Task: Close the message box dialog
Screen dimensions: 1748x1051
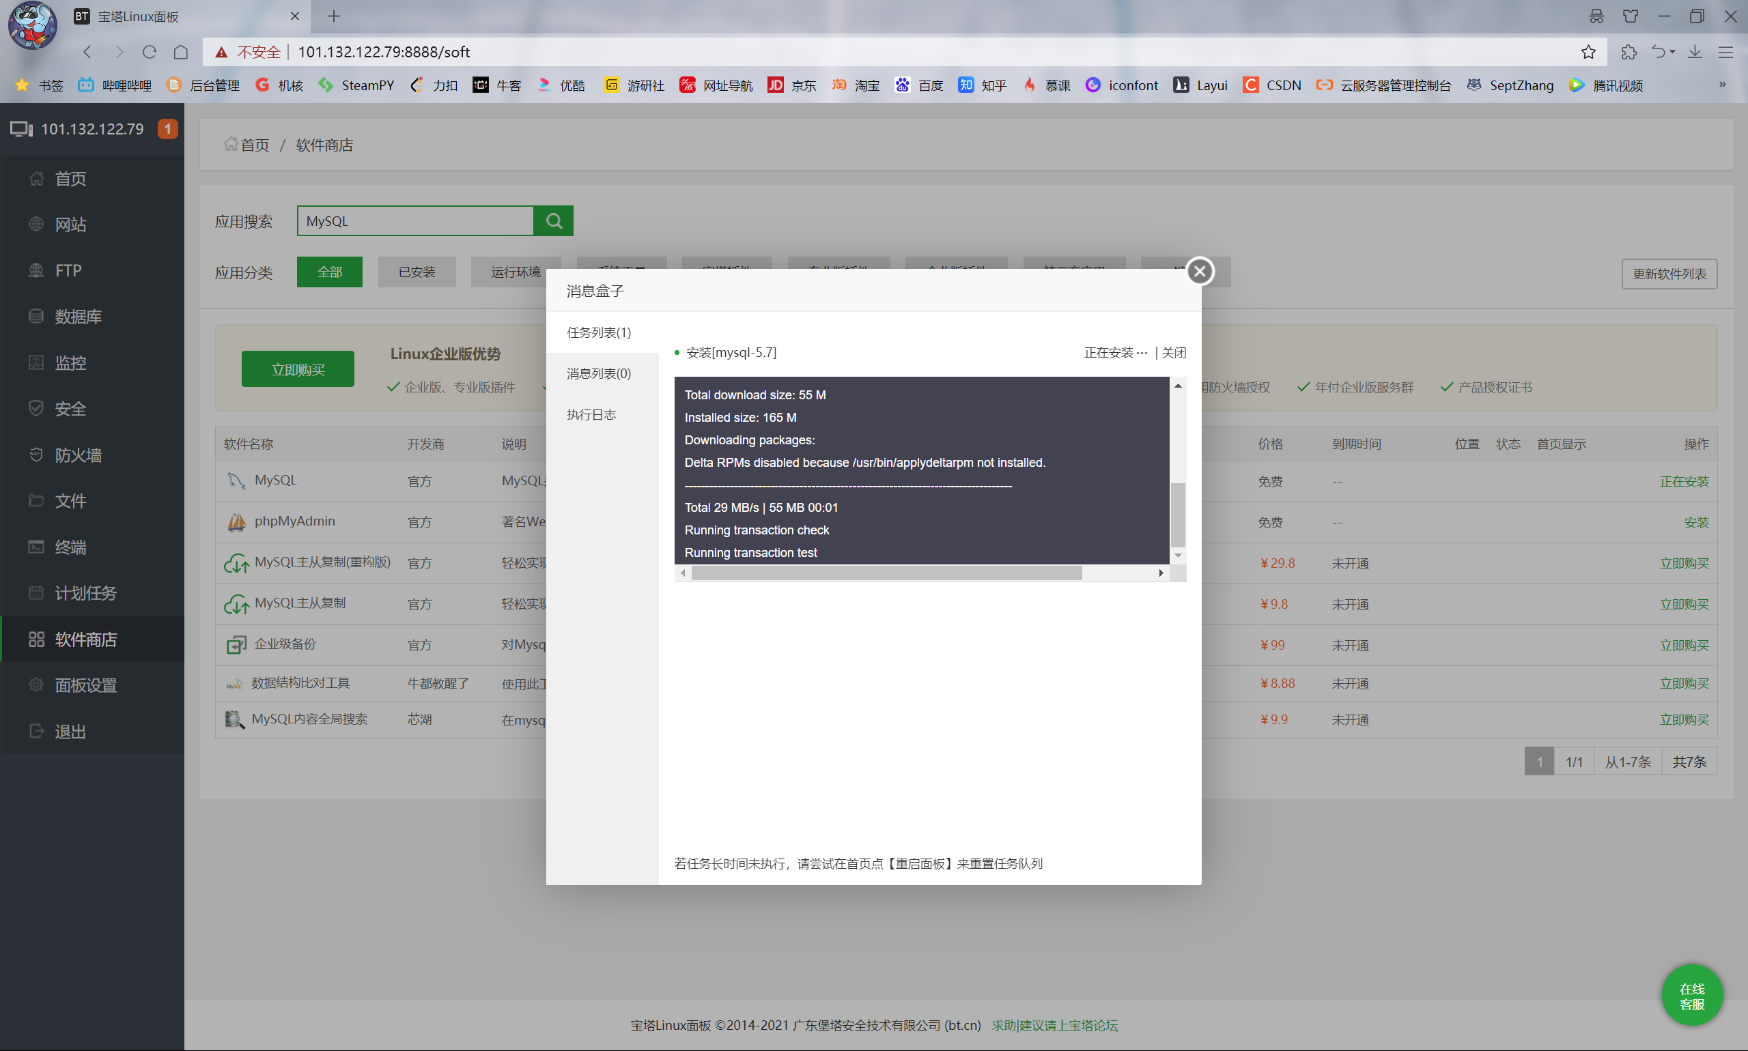Action: click(1199, 271)
